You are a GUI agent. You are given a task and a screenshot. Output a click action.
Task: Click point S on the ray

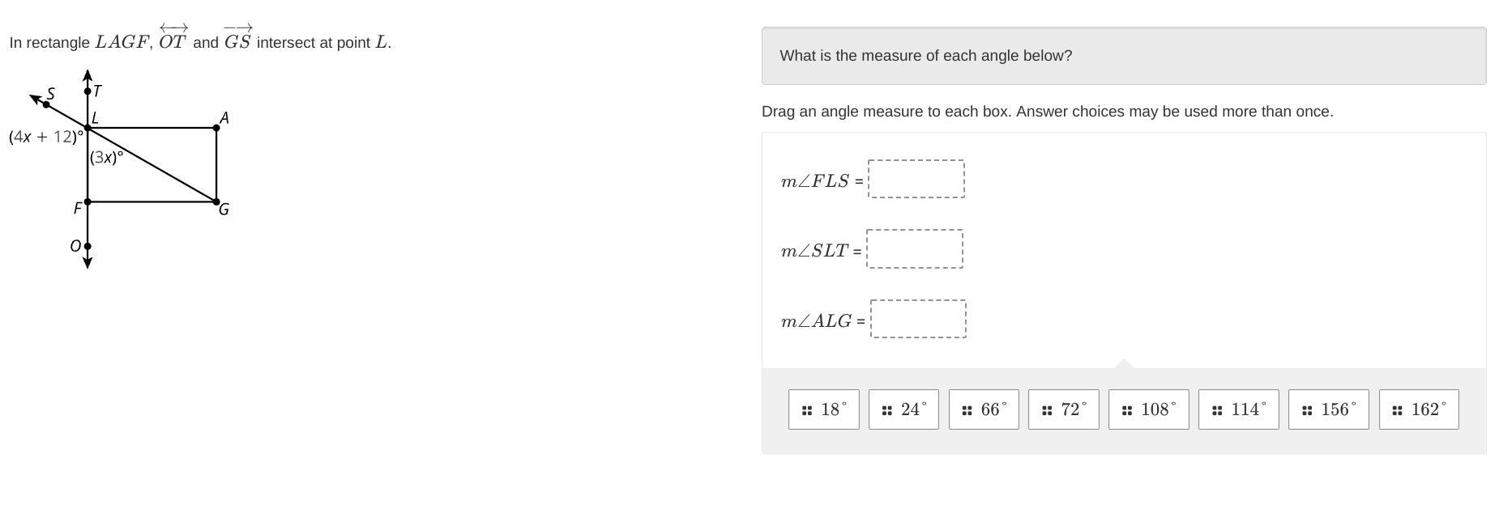pyautogui.click(x=46, y=104)
